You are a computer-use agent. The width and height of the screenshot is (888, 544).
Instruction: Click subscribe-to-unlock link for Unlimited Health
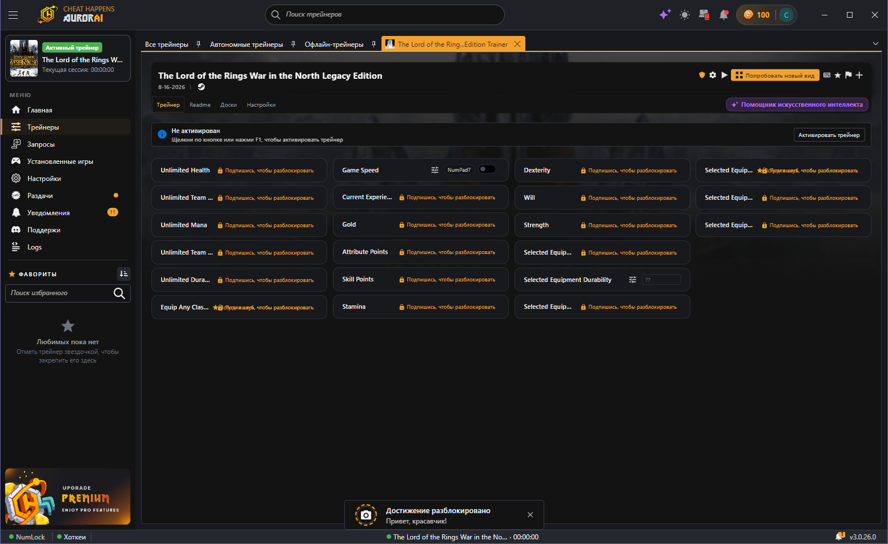pos(266,171)
